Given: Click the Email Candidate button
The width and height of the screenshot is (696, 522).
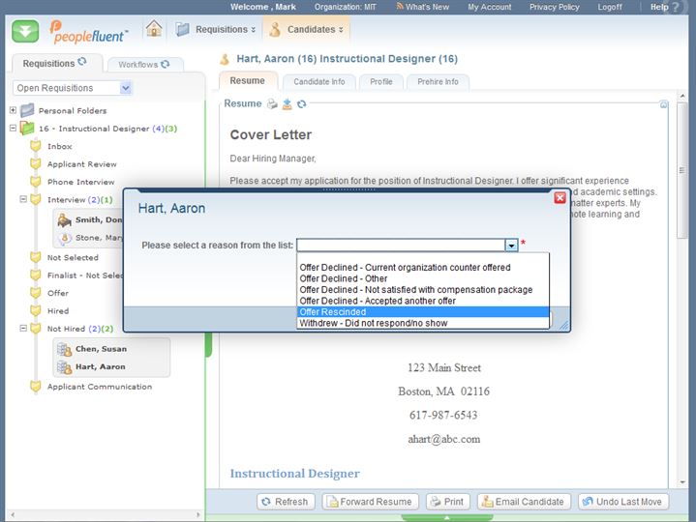Looking at the screenshot, I should click(x=522, y=502).
